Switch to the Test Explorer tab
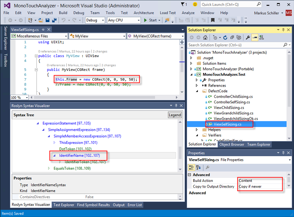Viewport: 294px width, 217px height. click(64, 205)
